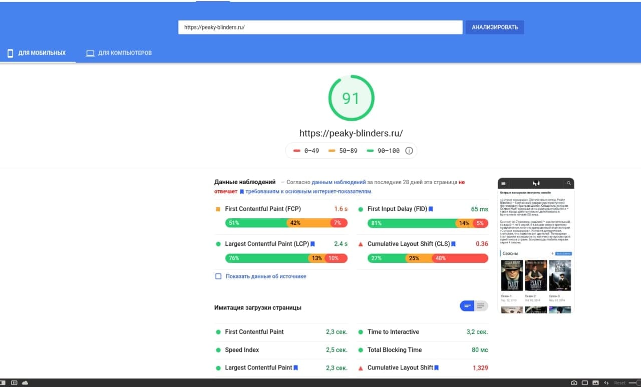Screen dimensions: 641x387
Task: Click the code brackets icon in the bottom bar
Action: pos(606,383)
